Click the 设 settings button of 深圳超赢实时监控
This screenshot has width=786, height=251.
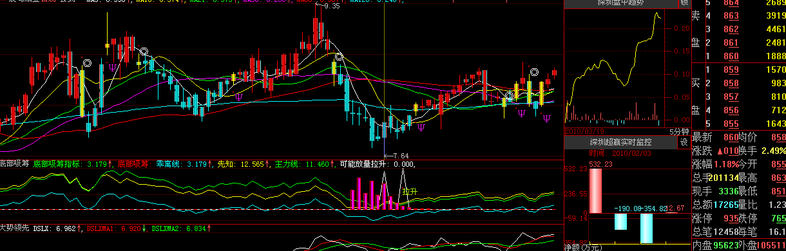[x=684, y=142]
